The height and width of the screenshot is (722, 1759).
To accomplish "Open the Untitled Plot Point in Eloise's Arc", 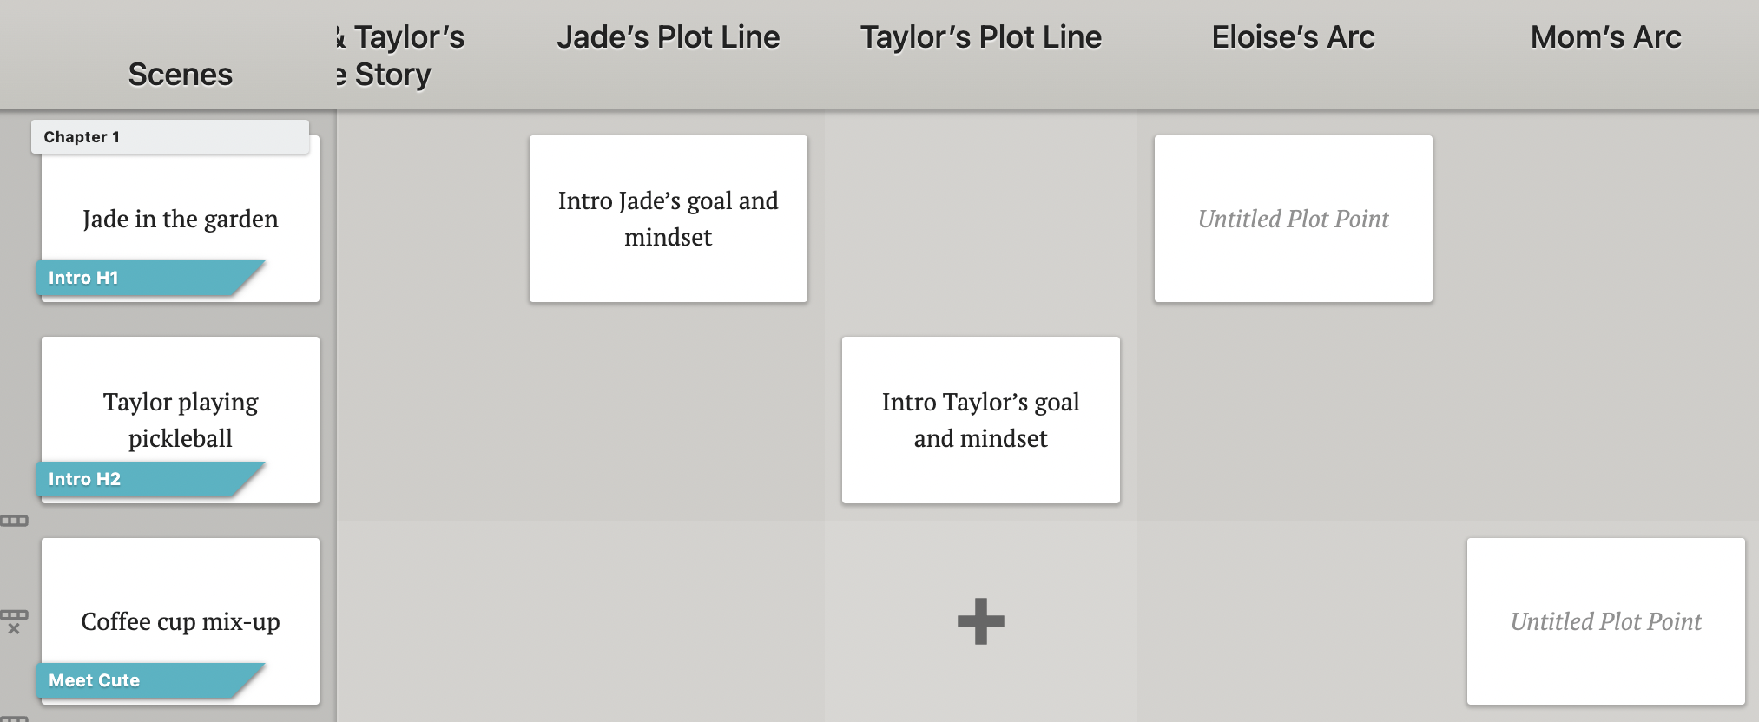I will click(1292, 219).
